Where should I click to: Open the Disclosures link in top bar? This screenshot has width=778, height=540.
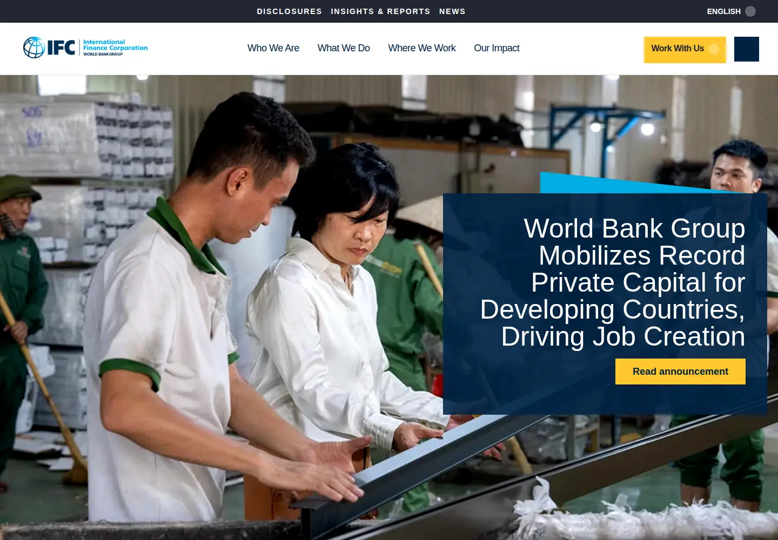click(x=289, y=11)
